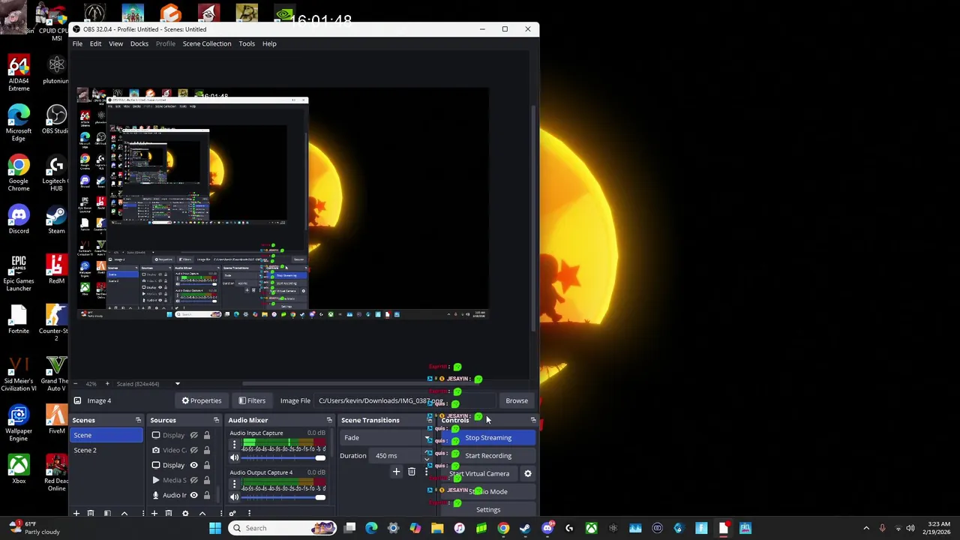
Task: Open advanced audio properties gears icon
Action: coord(232,514)
